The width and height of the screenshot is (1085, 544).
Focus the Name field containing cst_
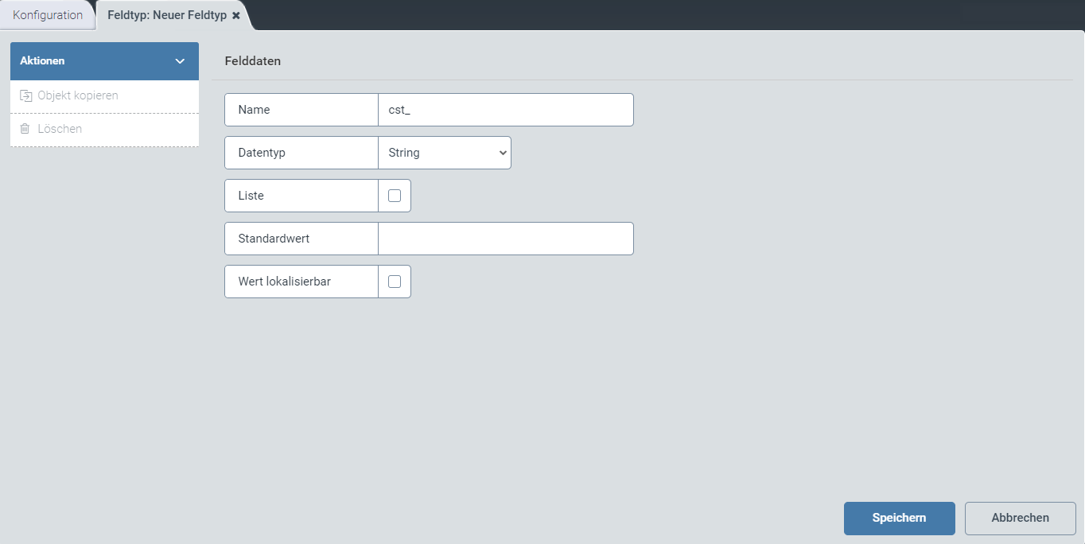point(505,110)
